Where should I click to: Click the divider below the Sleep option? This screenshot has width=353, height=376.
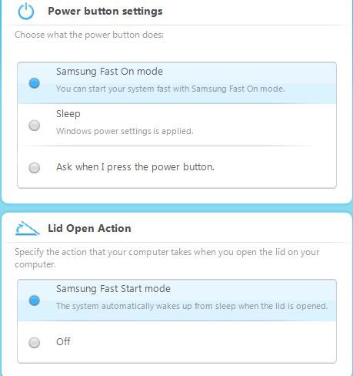[x=167, y=146]
